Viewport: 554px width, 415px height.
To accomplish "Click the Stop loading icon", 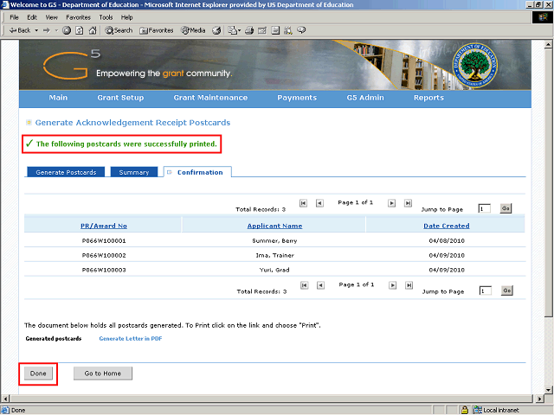I will pos(67,31).
